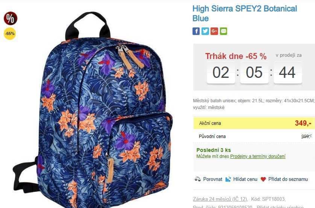Click the yellow -65% discount badge
The image size is (315, 208).
click(10, 33)
